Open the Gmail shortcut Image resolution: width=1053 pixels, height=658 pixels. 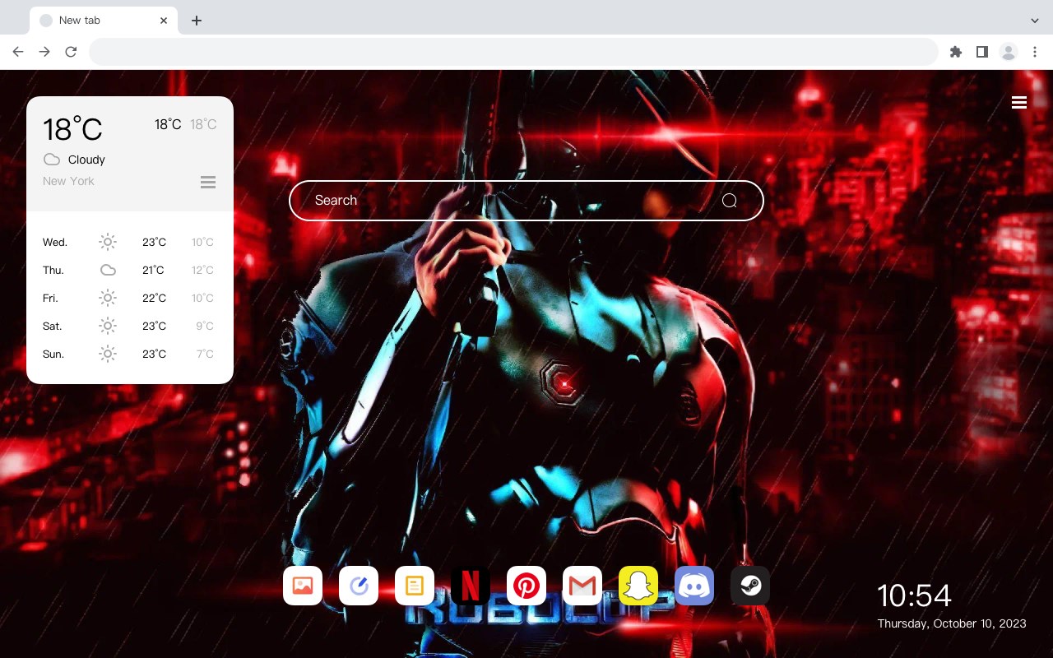(582, 586)
